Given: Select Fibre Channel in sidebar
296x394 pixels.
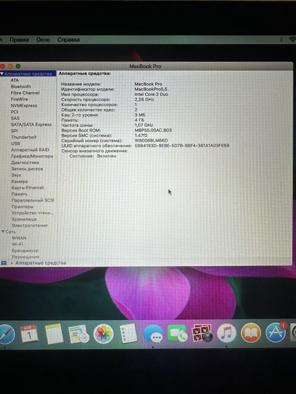Looking at the screenshot, I should (25, 93).
